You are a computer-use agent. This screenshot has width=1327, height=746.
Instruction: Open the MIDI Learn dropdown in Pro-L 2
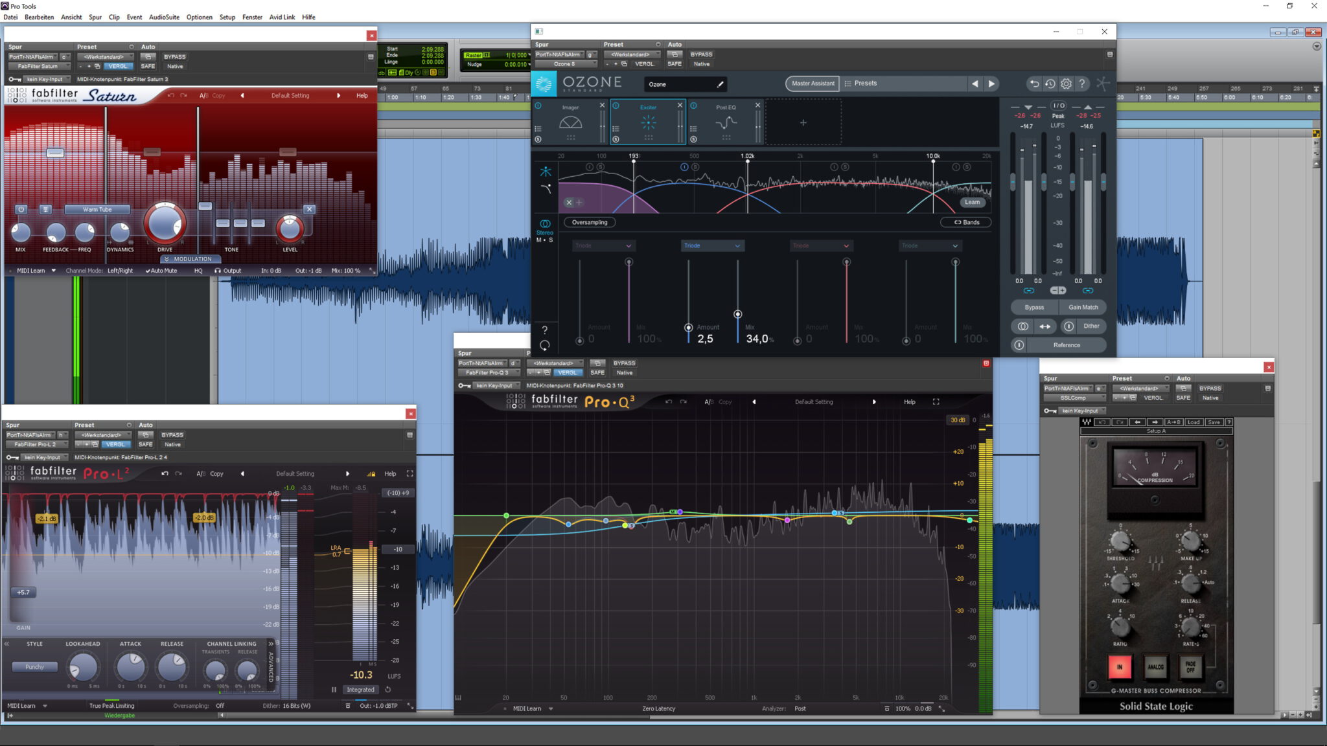[27, 706]
